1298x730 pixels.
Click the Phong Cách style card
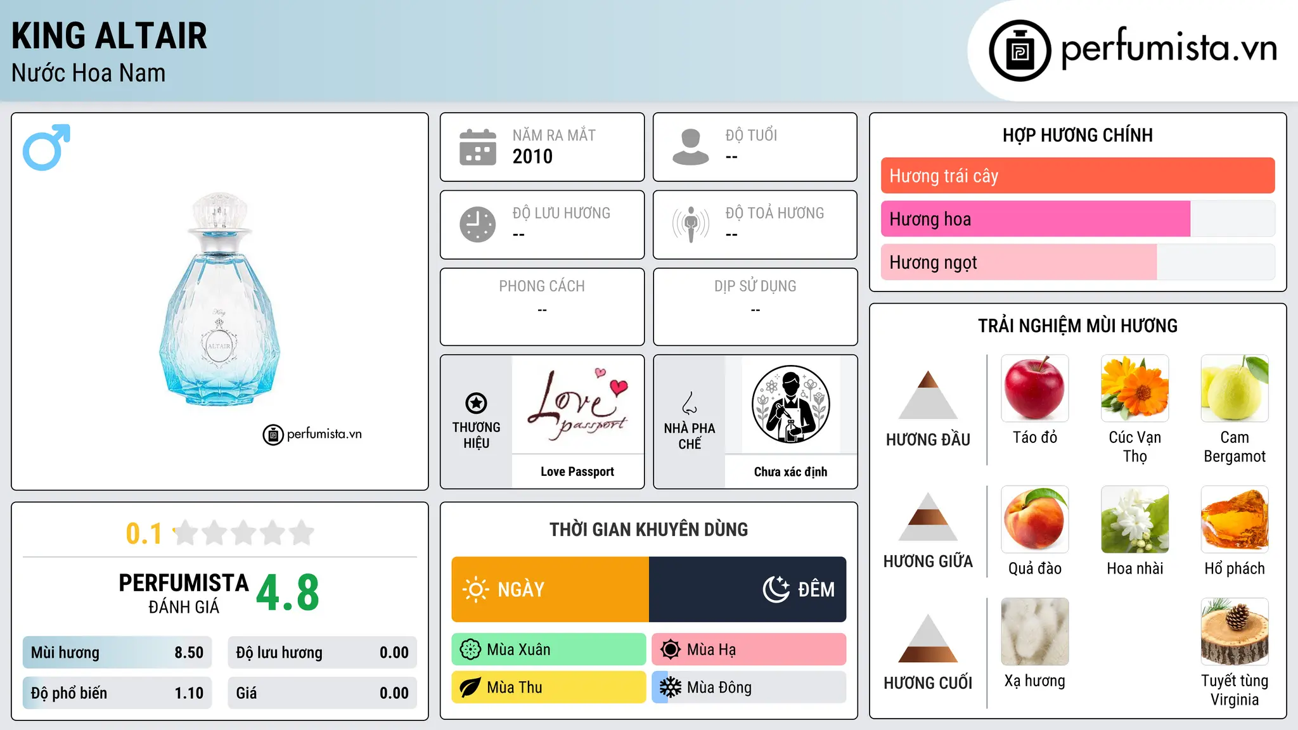click(x=542, y=307)
